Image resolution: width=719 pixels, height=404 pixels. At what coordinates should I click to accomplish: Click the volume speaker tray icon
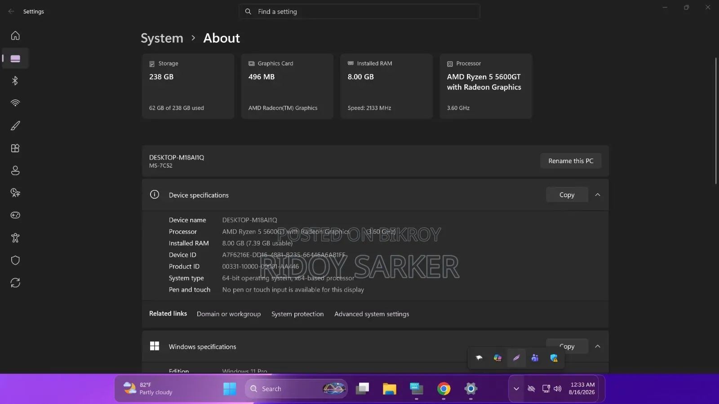558,389
